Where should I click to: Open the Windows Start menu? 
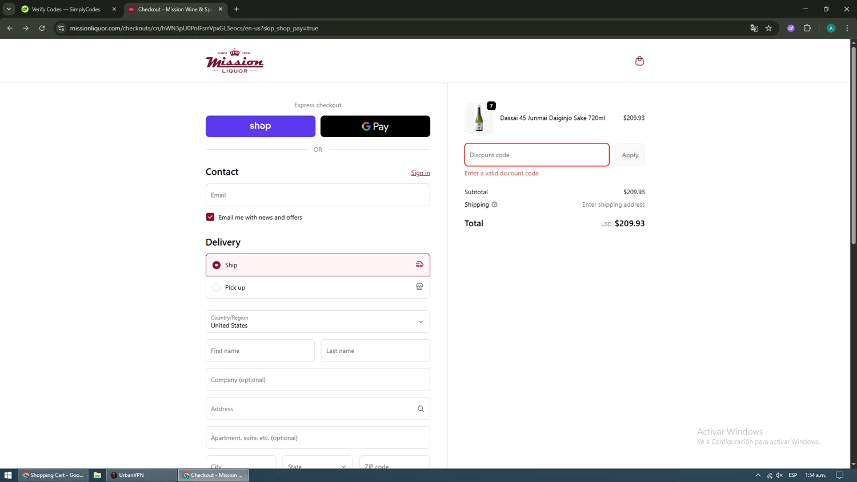coord(8,475)
